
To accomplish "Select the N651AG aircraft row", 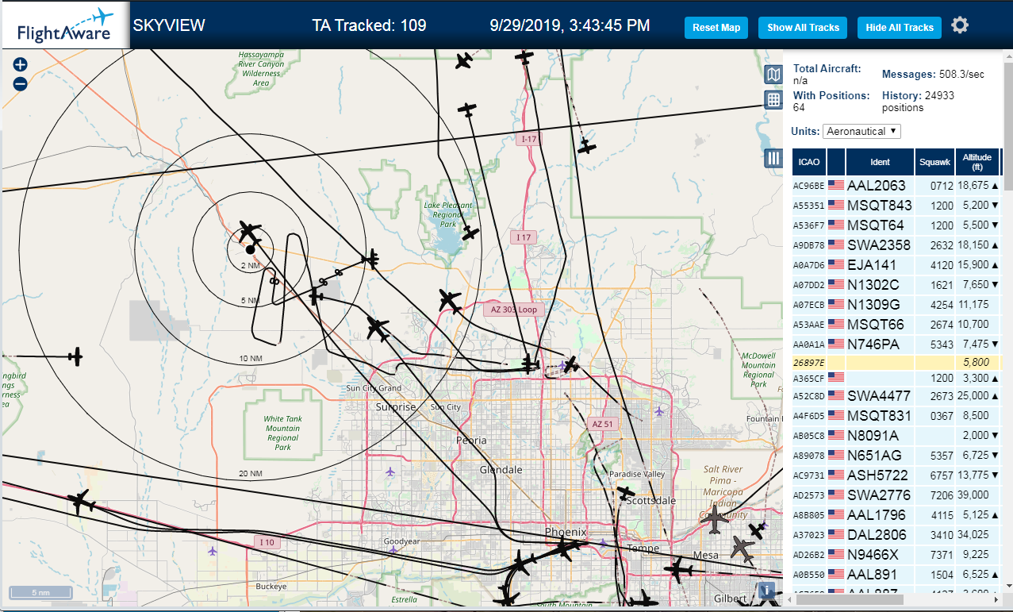I will 896,456.
